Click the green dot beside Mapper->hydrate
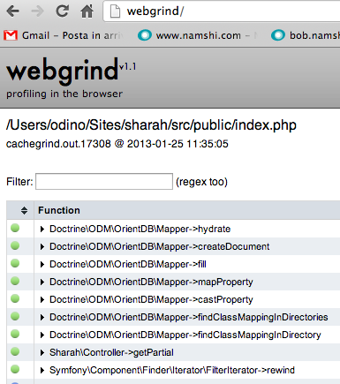 (15, 228)
